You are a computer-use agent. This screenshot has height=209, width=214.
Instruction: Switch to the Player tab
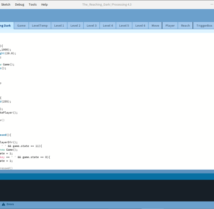[170, 26]
